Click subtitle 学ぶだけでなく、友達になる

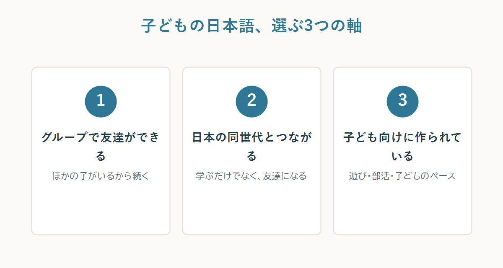[251, 176]
